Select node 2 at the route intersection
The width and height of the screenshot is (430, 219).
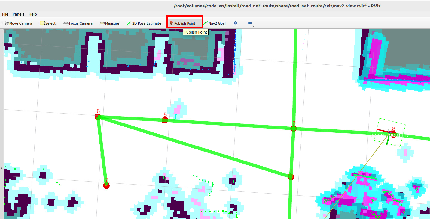tap(294, 129)
